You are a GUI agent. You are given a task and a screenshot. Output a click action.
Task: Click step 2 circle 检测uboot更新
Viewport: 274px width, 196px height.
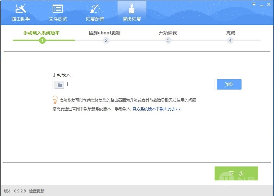click(x=106, y=40)
